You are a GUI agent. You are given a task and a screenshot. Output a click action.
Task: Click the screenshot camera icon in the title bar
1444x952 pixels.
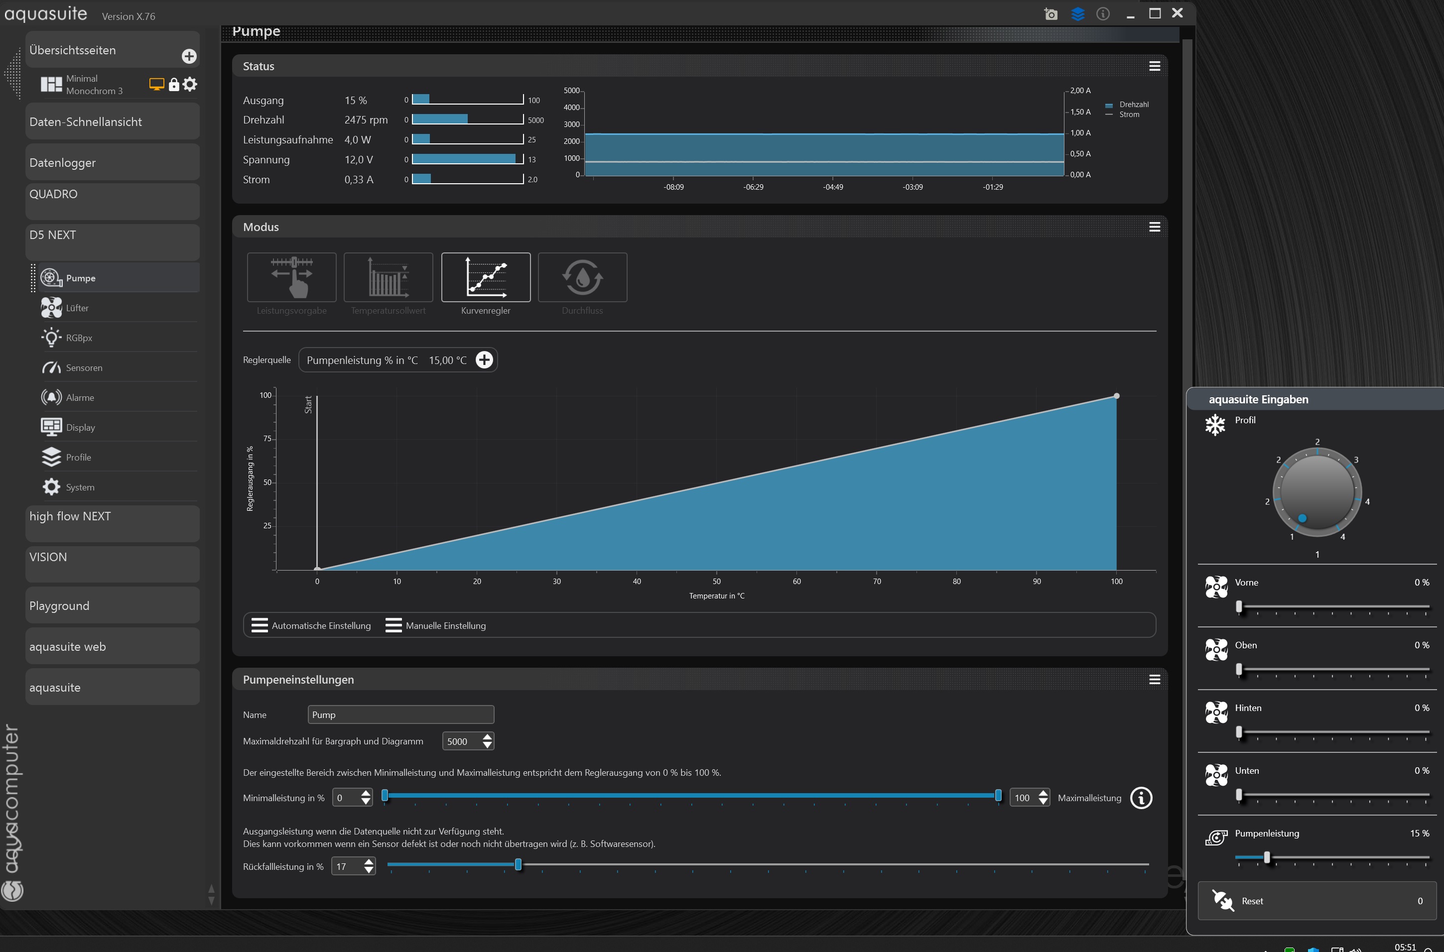[x=1050, y=14]
